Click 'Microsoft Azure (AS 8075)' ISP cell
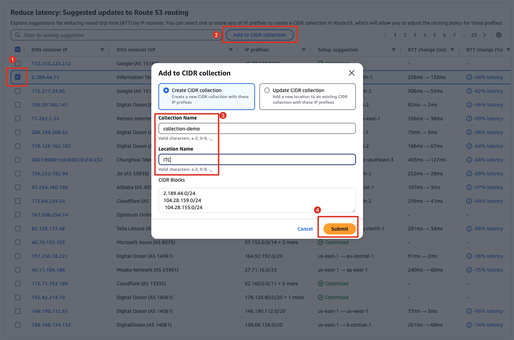The height and width of the screenshot is (340, 514). pyautogui.click(x=146, y=242)
